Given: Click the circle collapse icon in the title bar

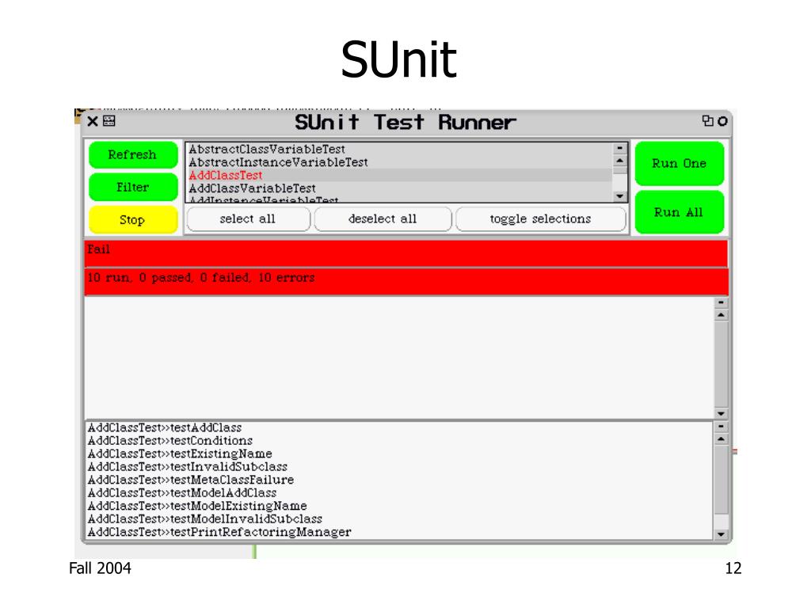Looking at the screenshot, I should 722,121.
